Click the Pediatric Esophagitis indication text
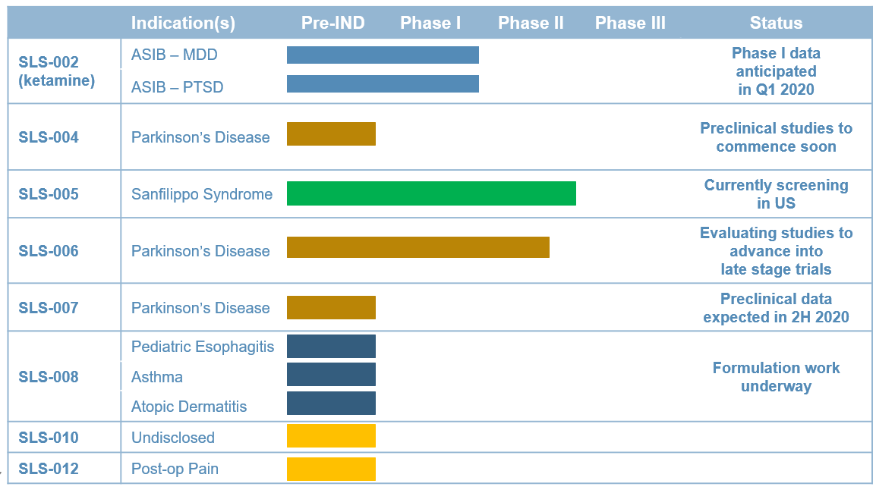This screenshot has height=490, width=876. 203,347
